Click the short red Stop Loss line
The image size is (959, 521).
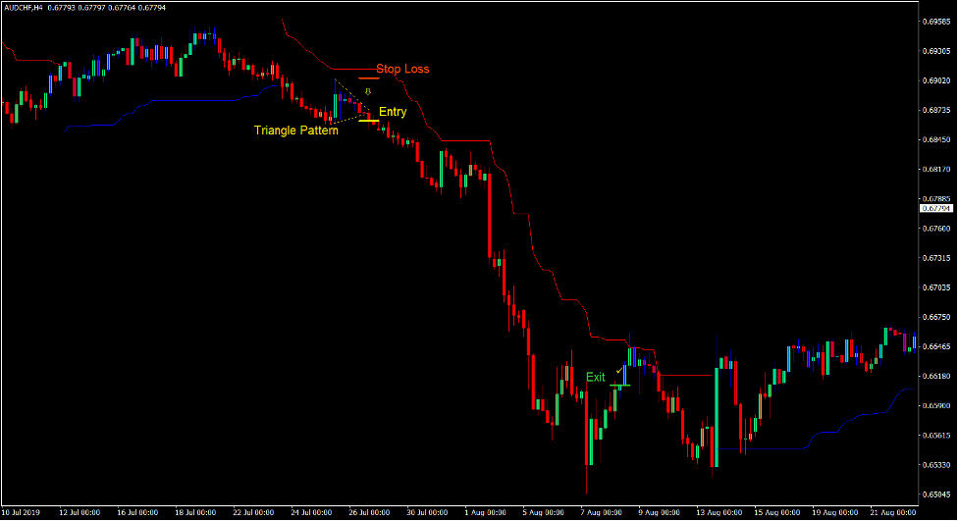tap(369, 78)
